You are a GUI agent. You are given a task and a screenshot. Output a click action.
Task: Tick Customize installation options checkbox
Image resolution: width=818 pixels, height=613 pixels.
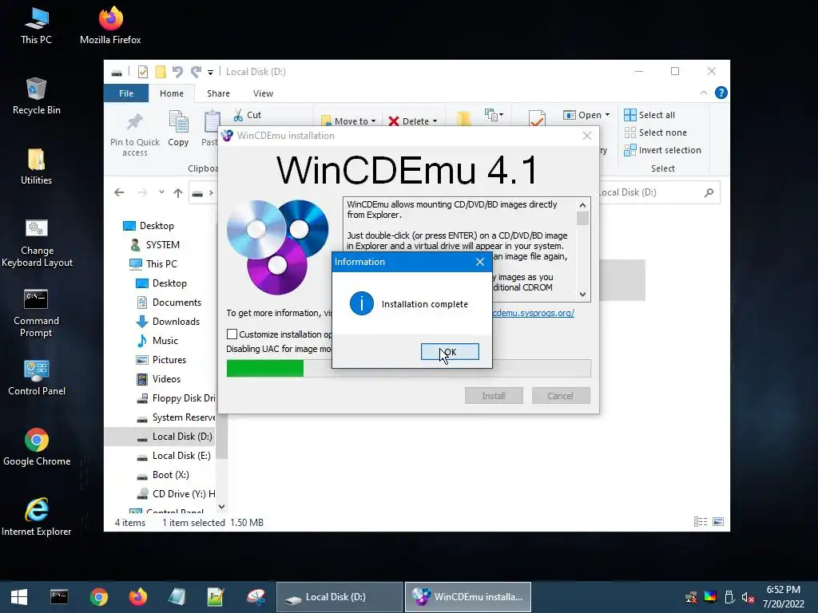[232, 334]
